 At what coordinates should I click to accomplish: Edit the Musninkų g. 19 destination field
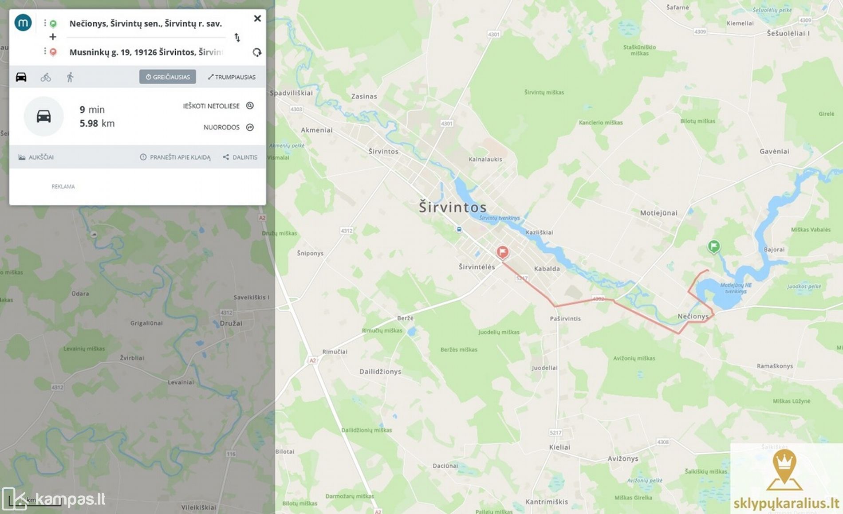coord(146,52)
